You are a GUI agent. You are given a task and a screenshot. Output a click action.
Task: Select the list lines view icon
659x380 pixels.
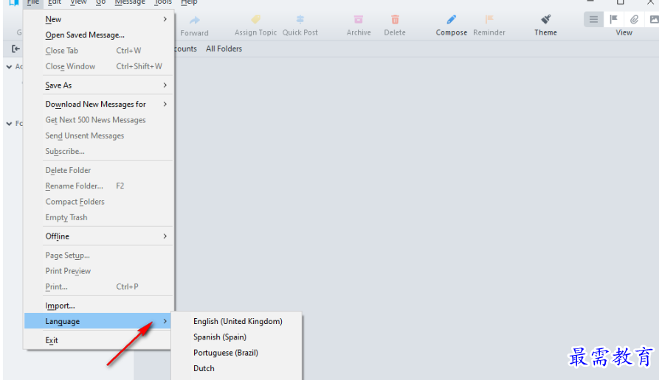(593, 19)
